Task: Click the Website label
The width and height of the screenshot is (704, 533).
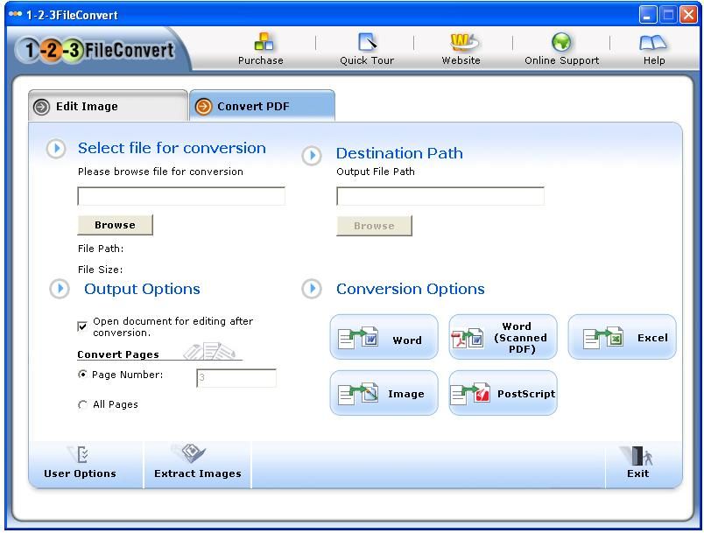Action: tap(461, 60)
